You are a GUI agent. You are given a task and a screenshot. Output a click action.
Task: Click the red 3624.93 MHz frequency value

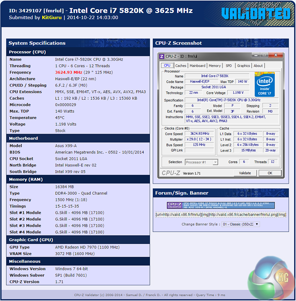tap(69, 73)
